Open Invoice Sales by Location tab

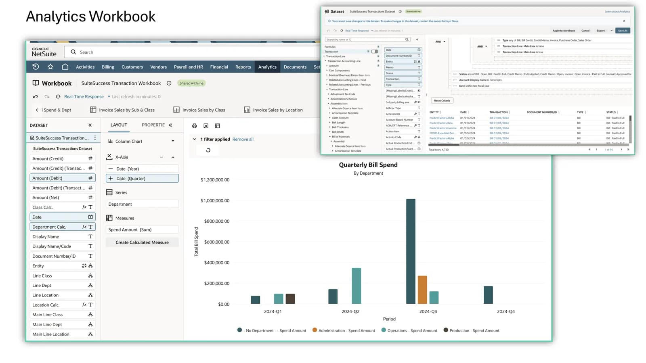click(x=273, y=110)
